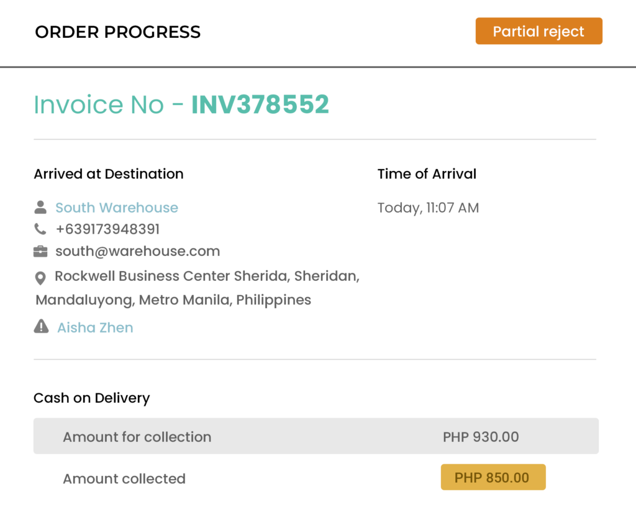Click the Amount for collection row
The width and height of the screenshot is (636, 517).
tap(316, 436)
